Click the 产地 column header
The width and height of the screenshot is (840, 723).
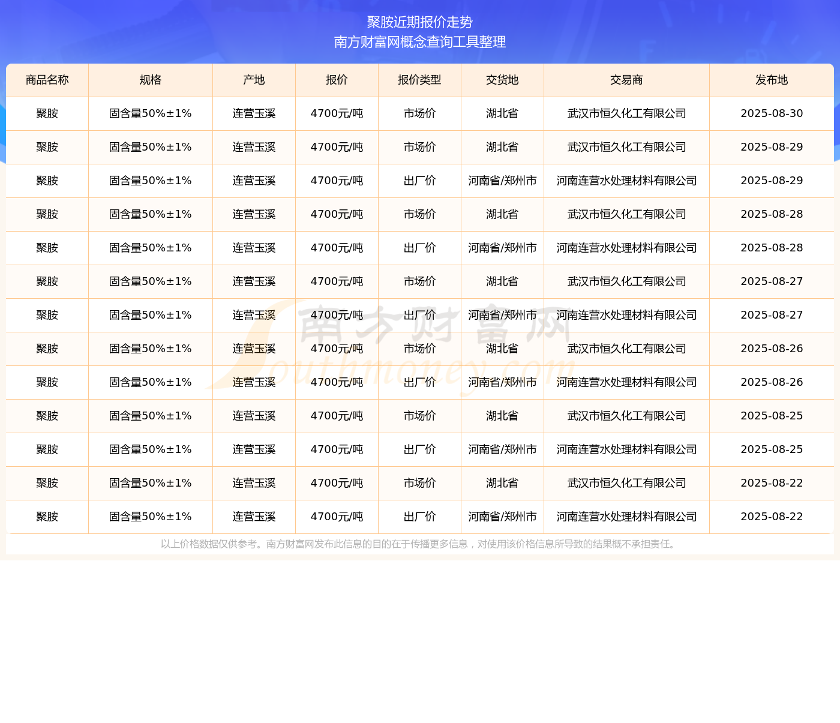pos(254,80)
